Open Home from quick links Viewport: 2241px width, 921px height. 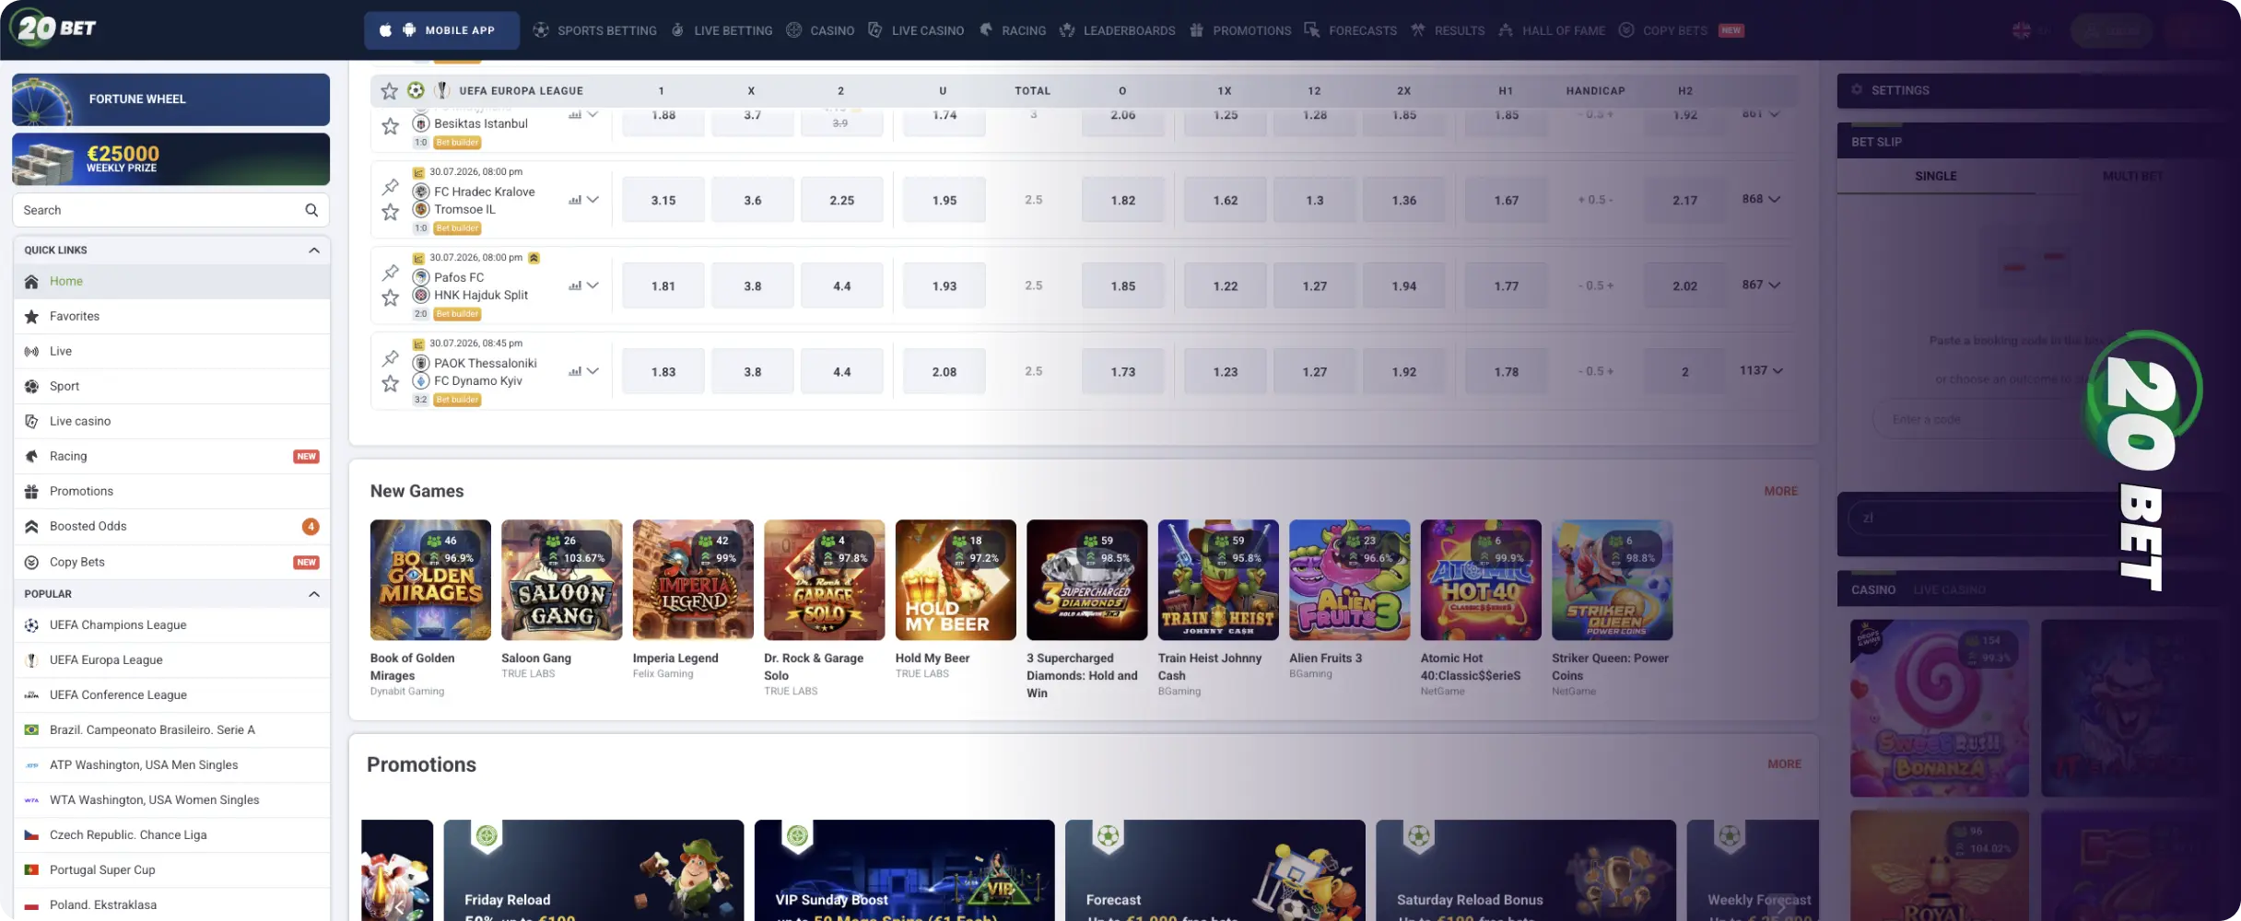point(171,281)
